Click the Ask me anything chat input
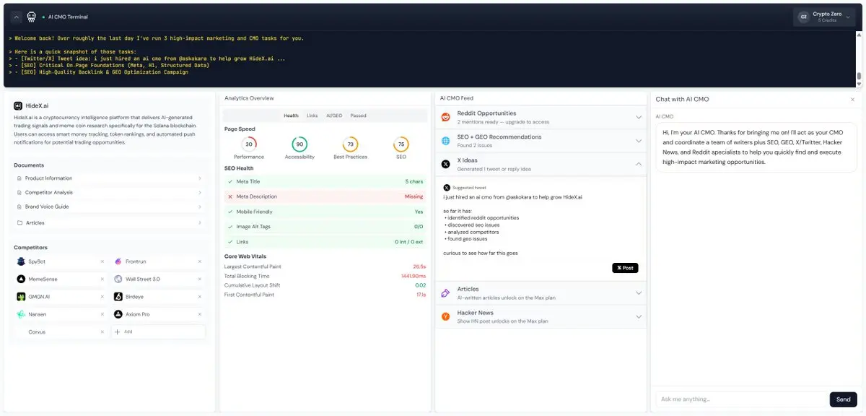 click(741, 399)
